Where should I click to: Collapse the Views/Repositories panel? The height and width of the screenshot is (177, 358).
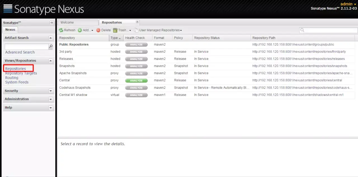click(51, 60)
